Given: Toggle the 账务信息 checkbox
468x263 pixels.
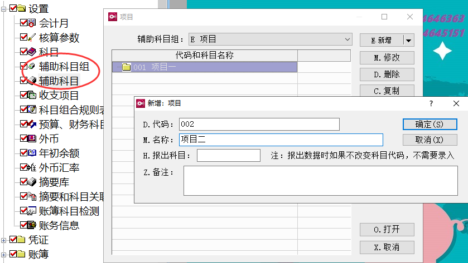Looking at the screenshot, I should [x=24, y=225].
